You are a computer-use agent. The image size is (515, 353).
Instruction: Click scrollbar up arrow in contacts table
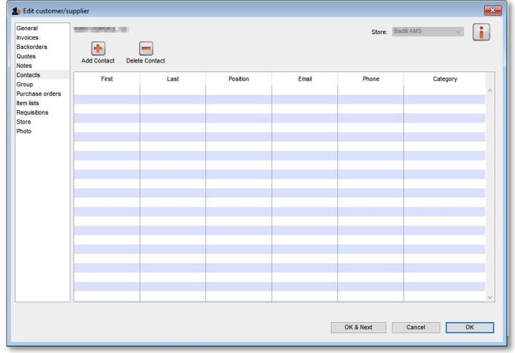point(490,90)
